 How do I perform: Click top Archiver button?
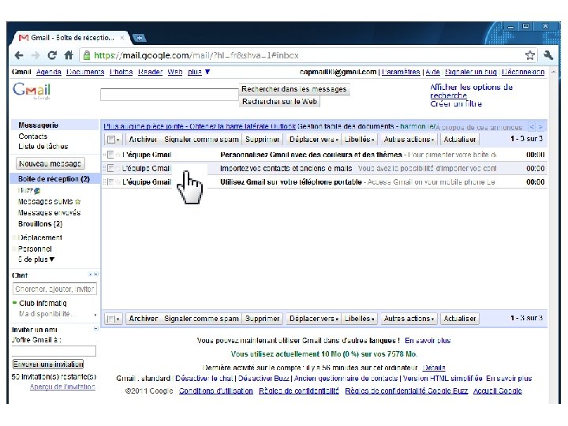click(x=143, y=140)
